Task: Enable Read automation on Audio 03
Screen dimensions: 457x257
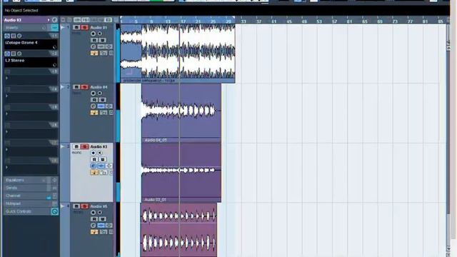Action: 94,159
